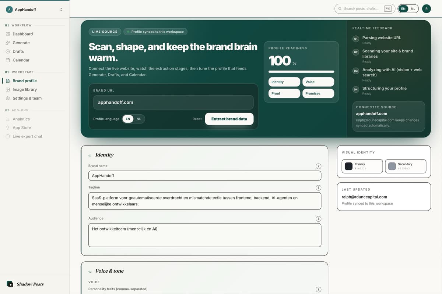Screen dimensions: 442x294
Task: Focus the Tagline text area
Action: coord(205,201)
